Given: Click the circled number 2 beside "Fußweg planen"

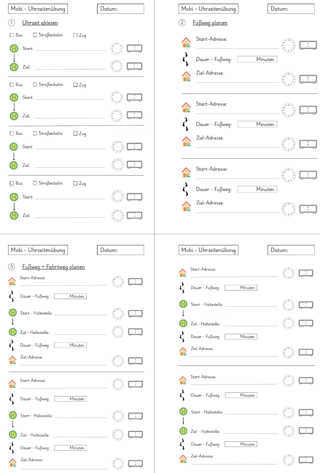Looking at the screenshot, I should [182, 23].
